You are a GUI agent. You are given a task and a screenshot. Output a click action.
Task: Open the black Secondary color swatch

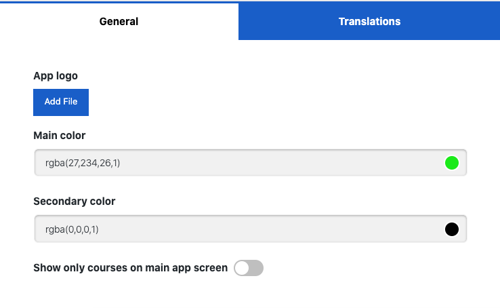pyautogui.click(x=452, y=229)
